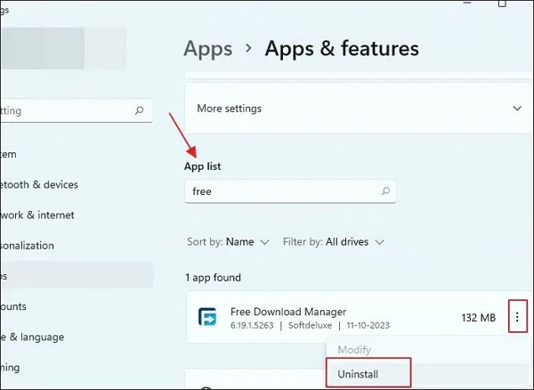This screenshot has height=390, width=534.
Task: Click the Softdeluxe publisher text
Action: coord(310,325)
